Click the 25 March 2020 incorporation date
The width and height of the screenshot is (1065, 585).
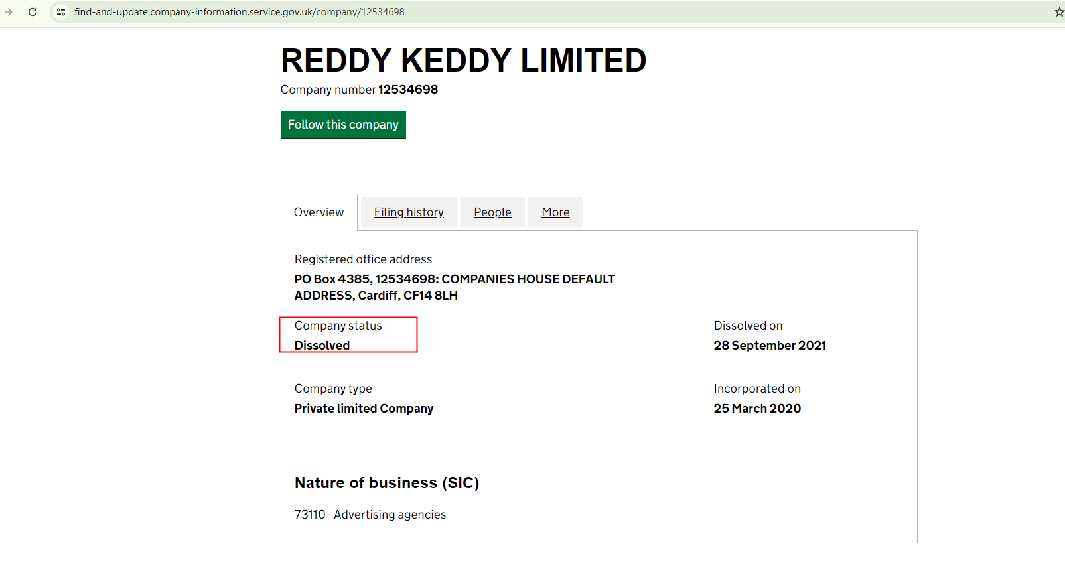[x=757, y=409]
